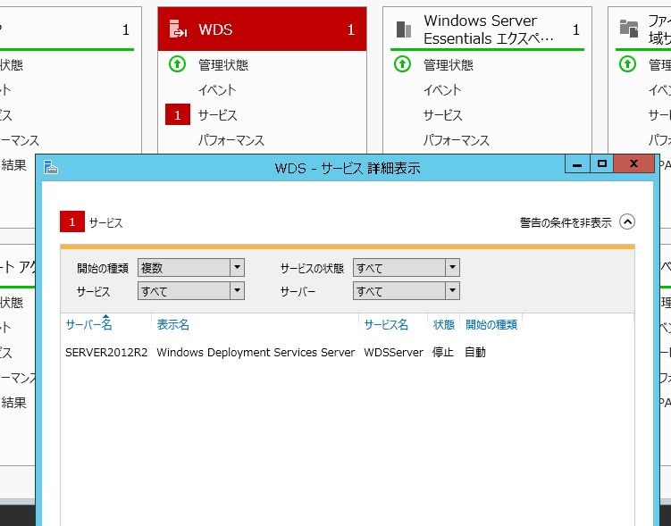Viewport: 671px width, 526px height.
Task: Click 警告の条件を非表示 text
Action: pos(566,222)
